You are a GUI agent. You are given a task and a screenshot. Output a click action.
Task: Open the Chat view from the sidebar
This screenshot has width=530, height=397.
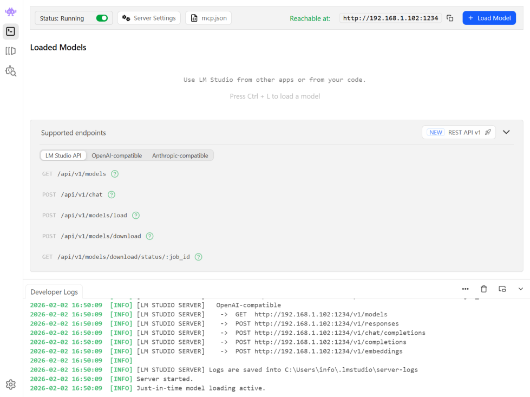point(11,12)
